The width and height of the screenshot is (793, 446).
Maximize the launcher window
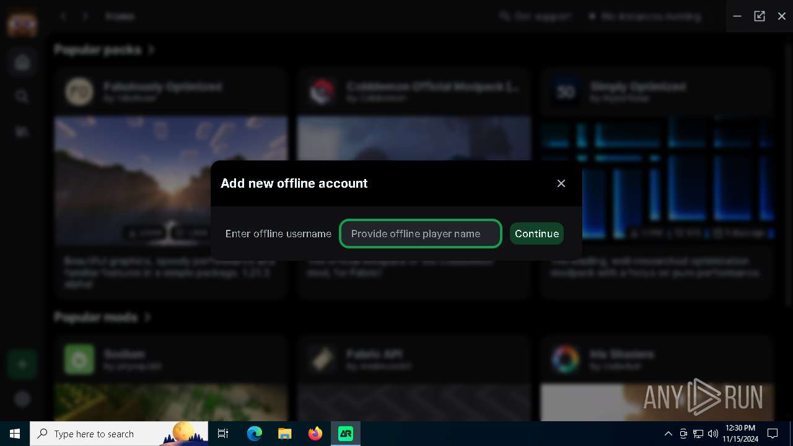coord(760,16)
